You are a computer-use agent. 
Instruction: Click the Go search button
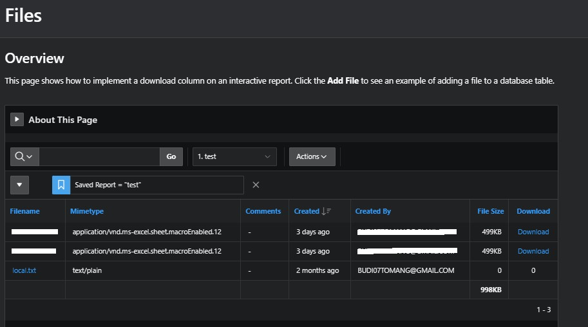pyautogui.click(x=171, y=156)
